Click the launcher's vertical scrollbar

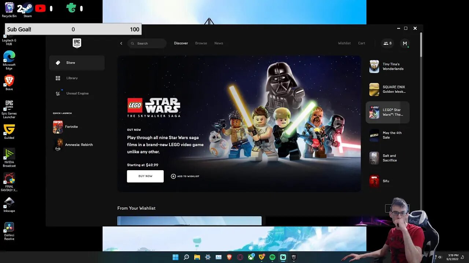(421, 45)
